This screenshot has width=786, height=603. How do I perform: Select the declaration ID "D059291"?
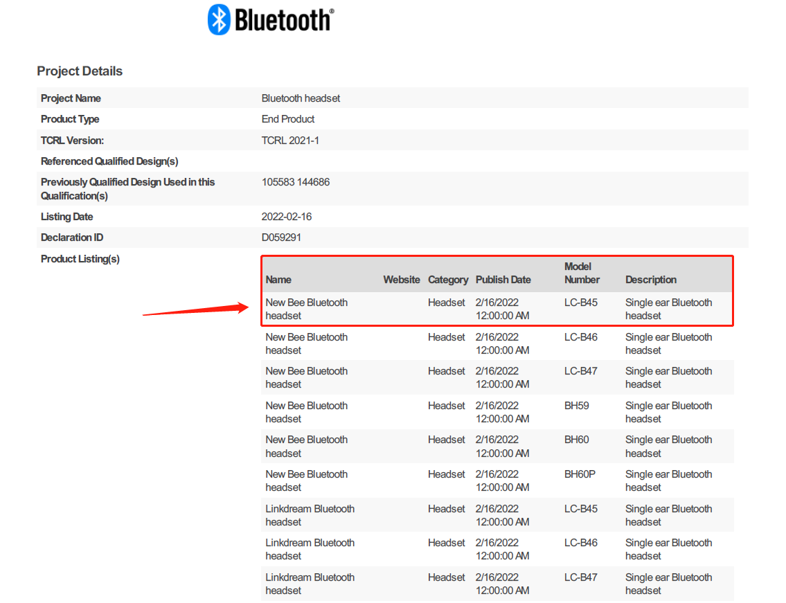coord(281,237)
